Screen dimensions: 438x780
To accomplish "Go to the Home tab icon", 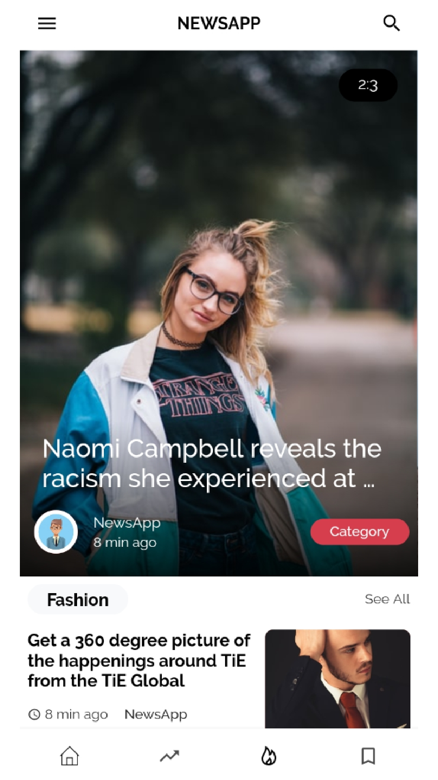I will (x=69, y=756).
